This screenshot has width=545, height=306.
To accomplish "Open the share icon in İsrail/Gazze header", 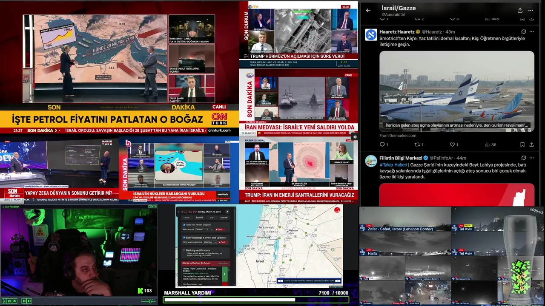I will pos(520,10).
